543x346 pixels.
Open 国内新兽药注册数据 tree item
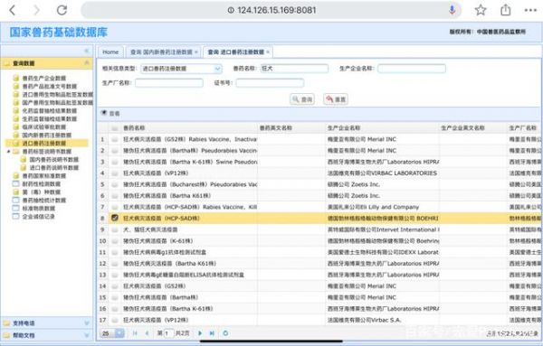47,136
